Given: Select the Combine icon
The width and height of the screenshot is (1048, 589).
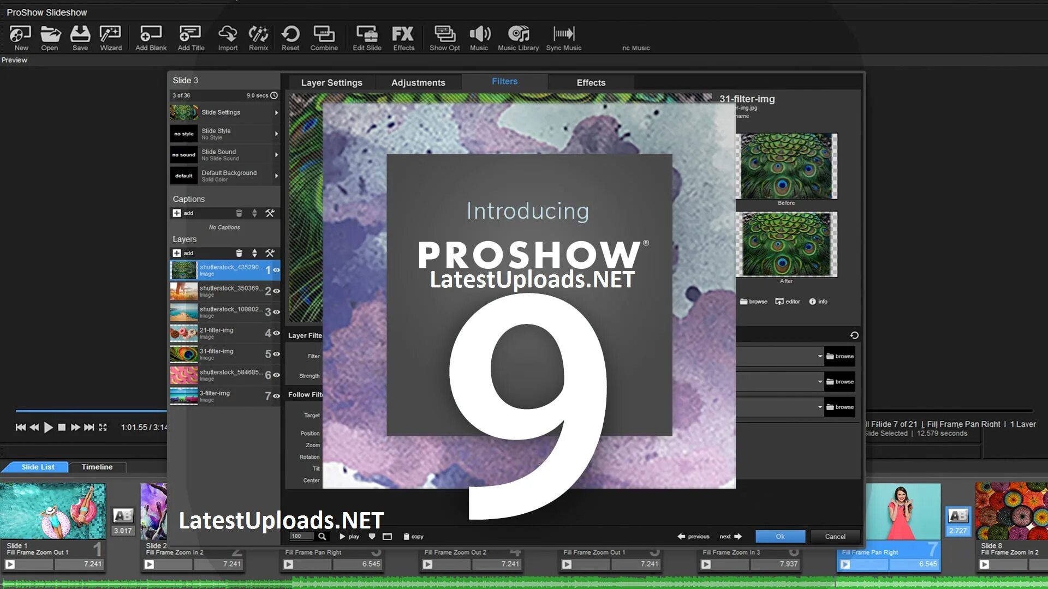Looking at the screenshot, I should (x=324, y=37).
